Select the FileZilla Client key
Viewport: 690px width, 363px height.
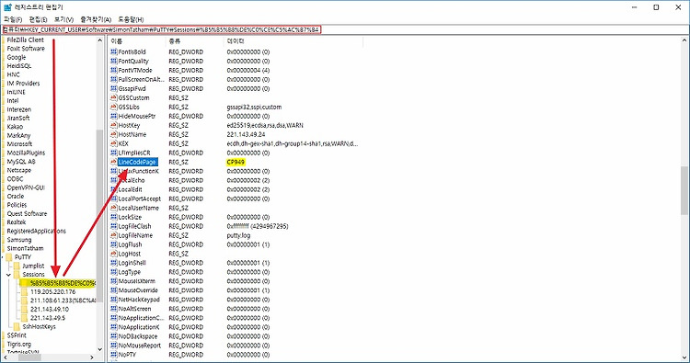click(x=26, y=40)
